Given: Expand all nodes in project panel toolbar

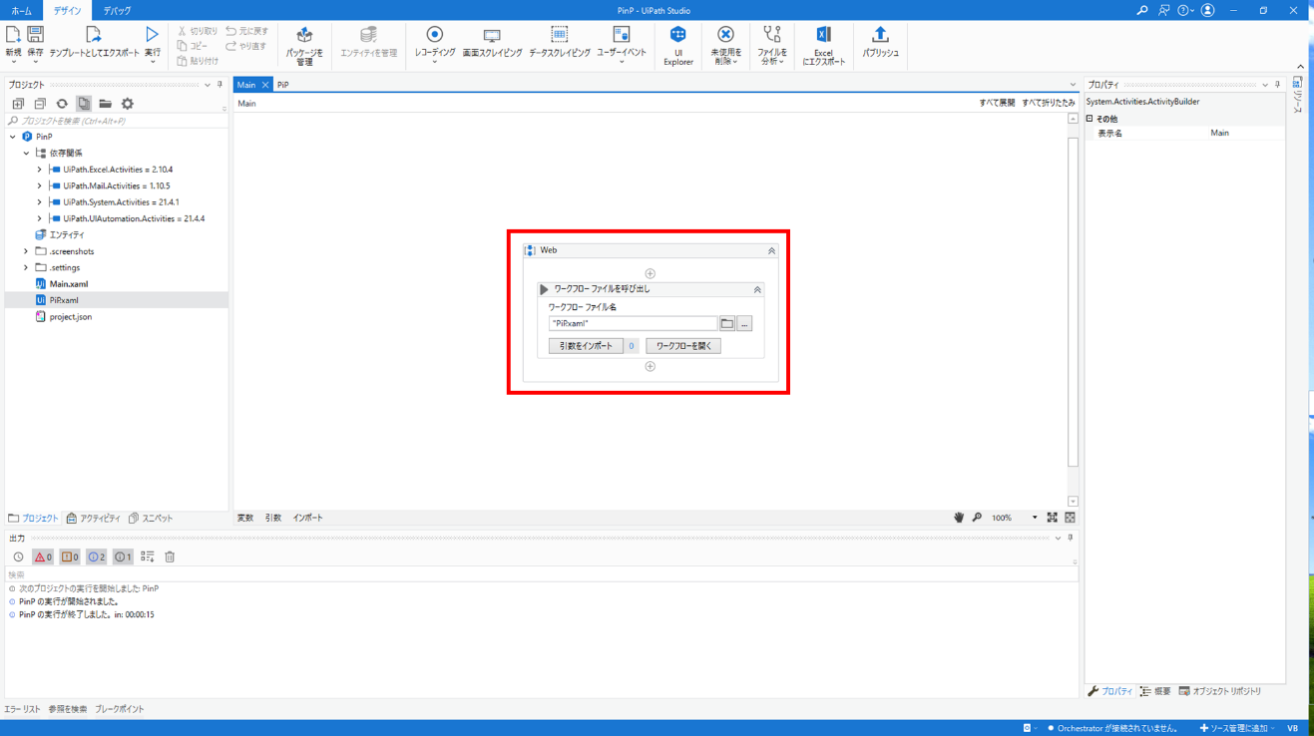Looking at the screenshot, I should click(18, 104).
